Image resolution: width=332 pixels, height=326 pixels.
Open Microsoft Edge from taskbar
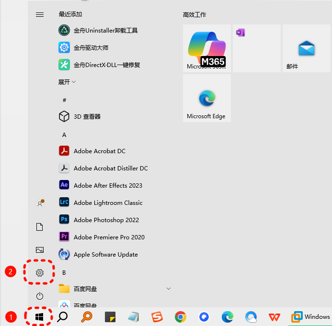tap(228, 317)
